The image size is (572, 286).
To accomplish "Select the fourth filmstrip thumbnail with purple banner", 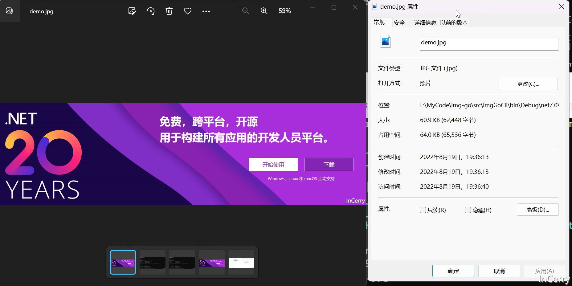I will click(x=212, y=262).
